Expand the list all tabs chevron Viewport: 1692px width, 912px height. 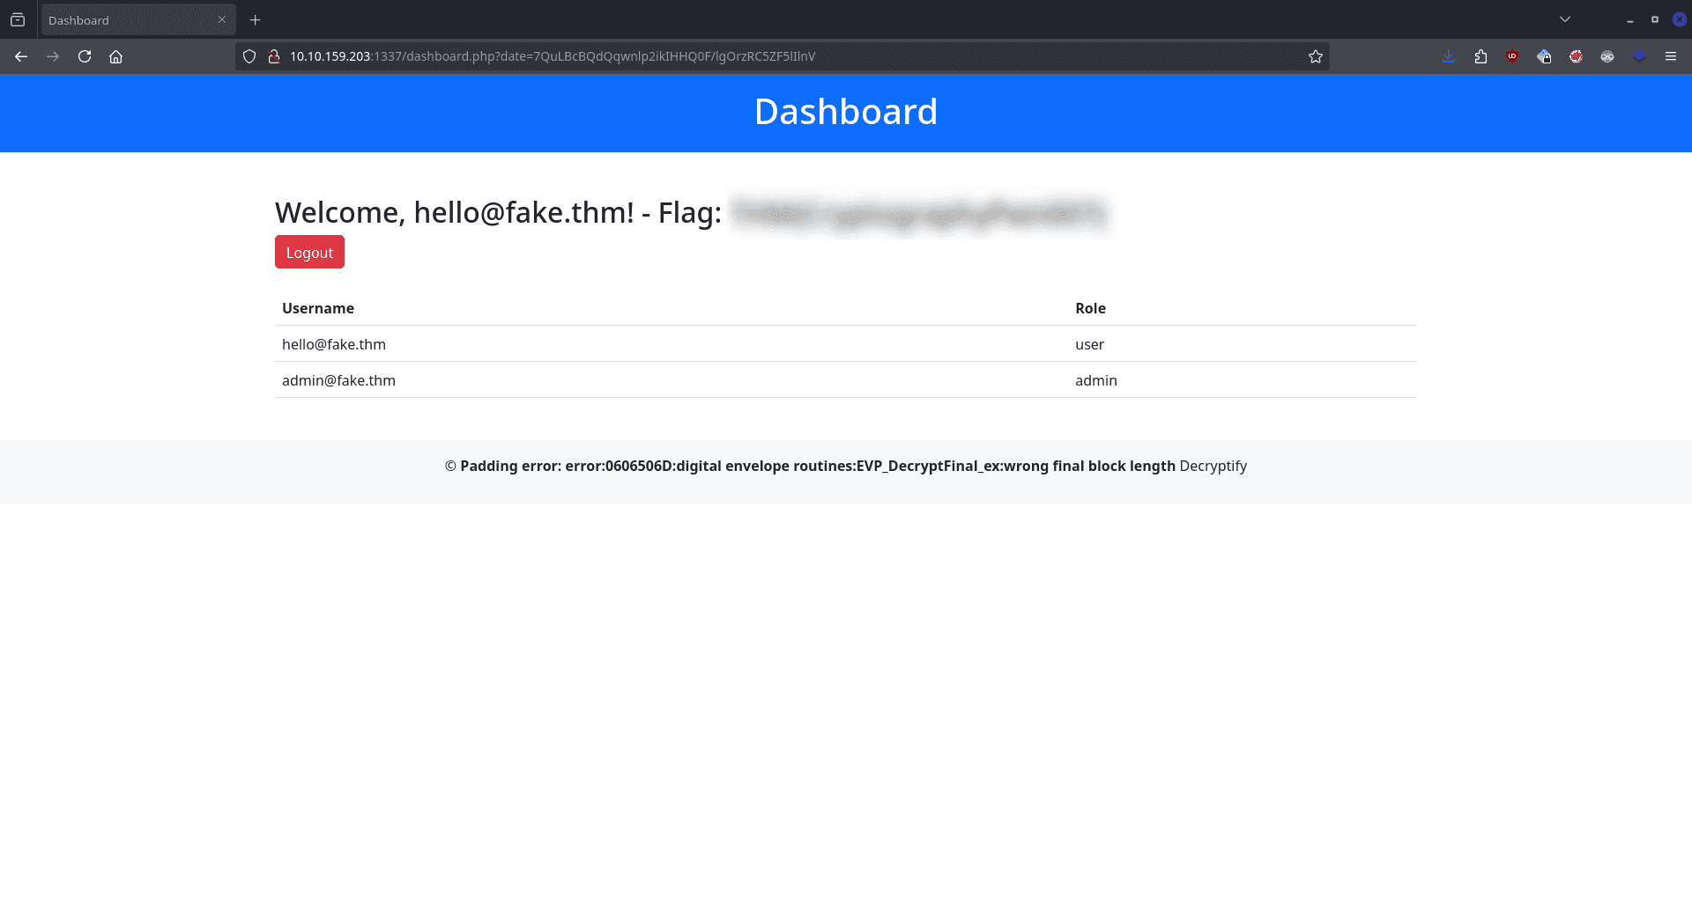[x=1565, y=19]
